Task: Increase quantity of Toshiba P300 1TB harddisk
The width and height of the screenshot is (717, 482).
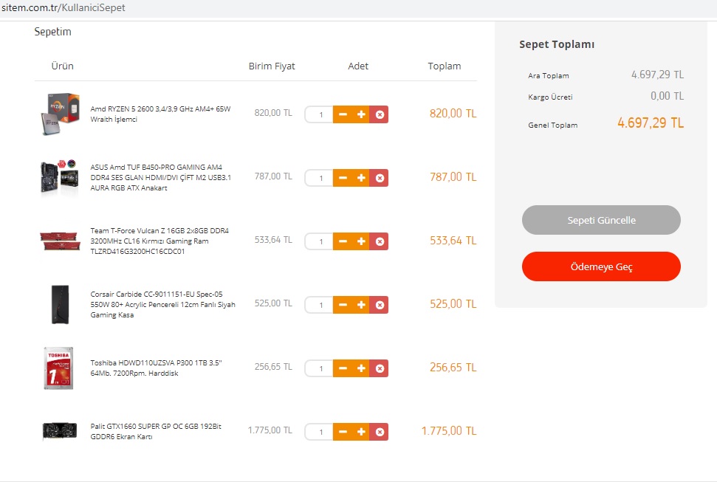Action: 361,368
